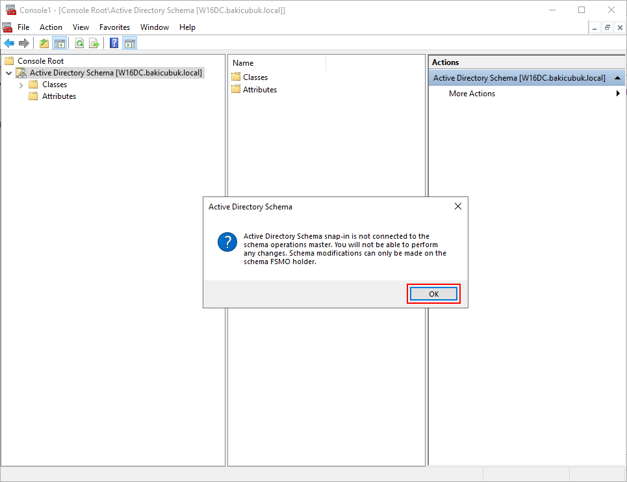Restore the inner MDI child window

coord(608,27)
